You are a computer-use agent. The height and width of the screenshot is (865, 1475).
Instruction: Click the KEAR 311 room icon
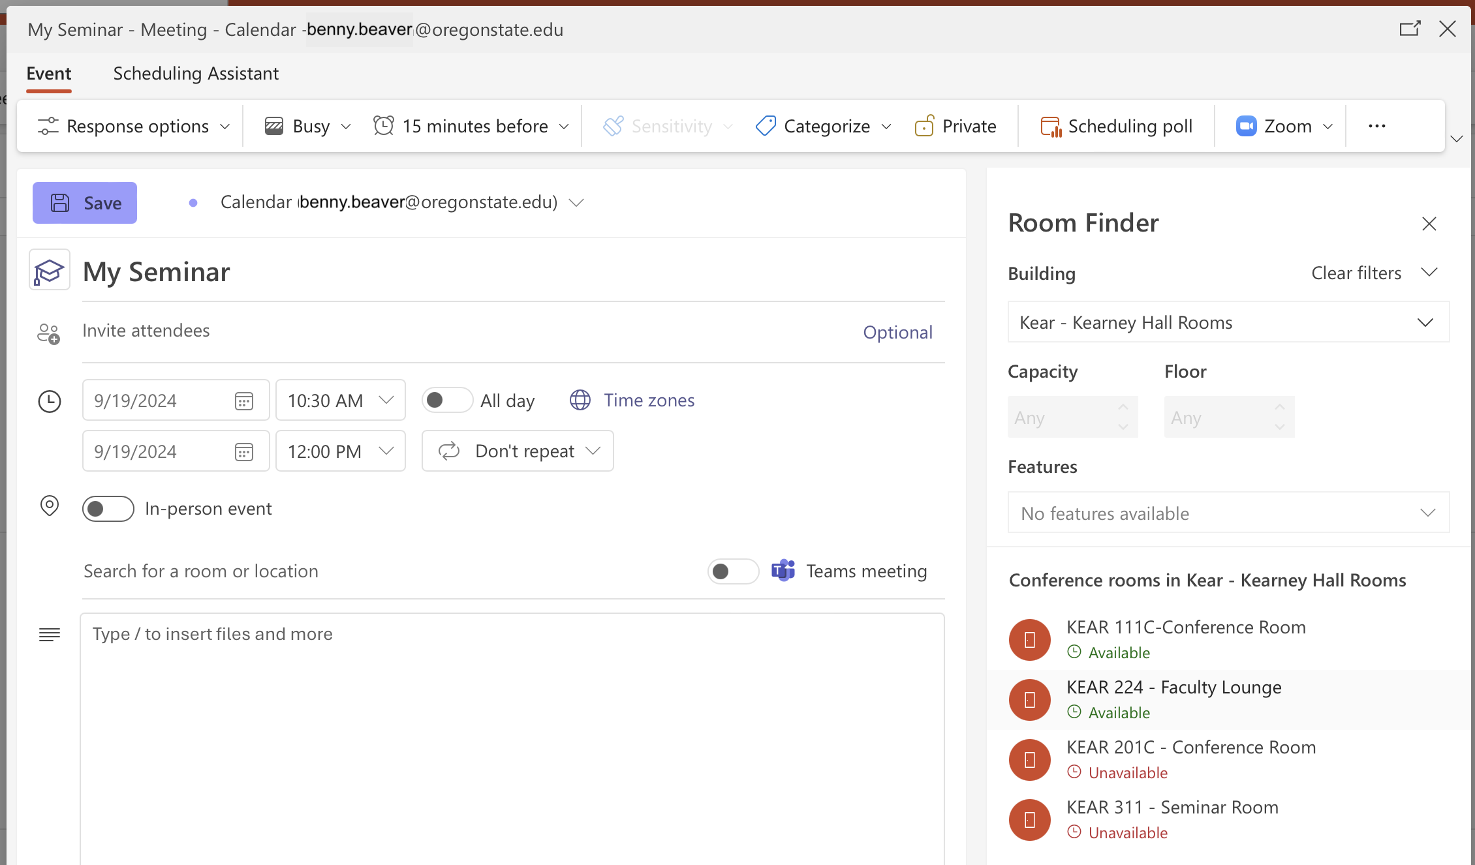pos(1030,820)
